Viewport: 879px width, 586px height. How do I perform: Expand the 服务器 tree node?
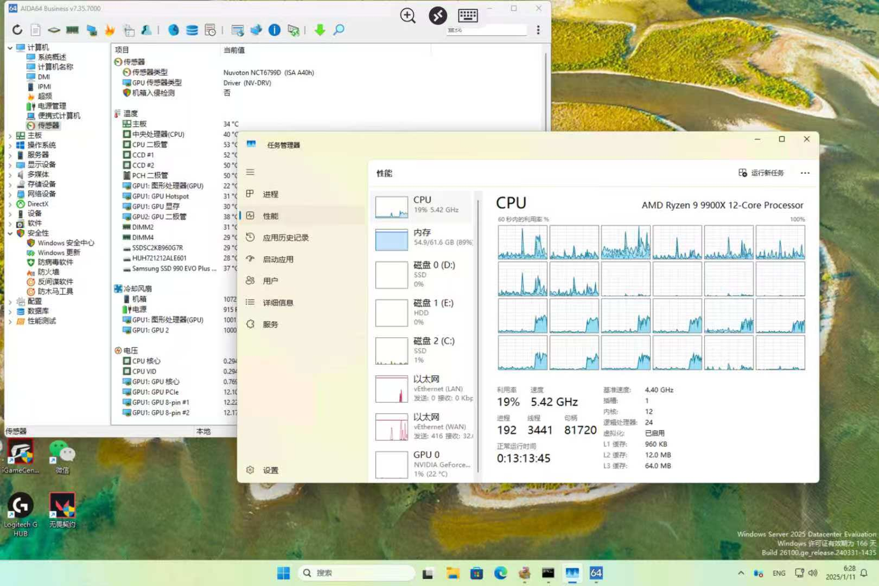(x=10, y=155)
